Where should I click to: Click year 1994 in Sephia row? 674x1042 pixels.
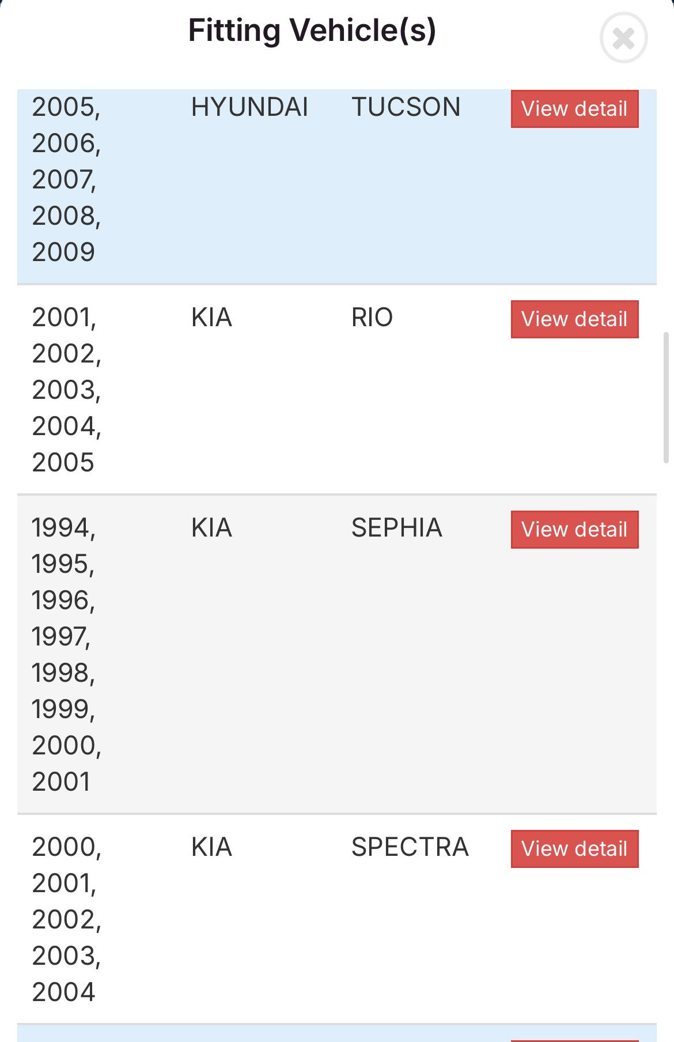coord(63,528)
